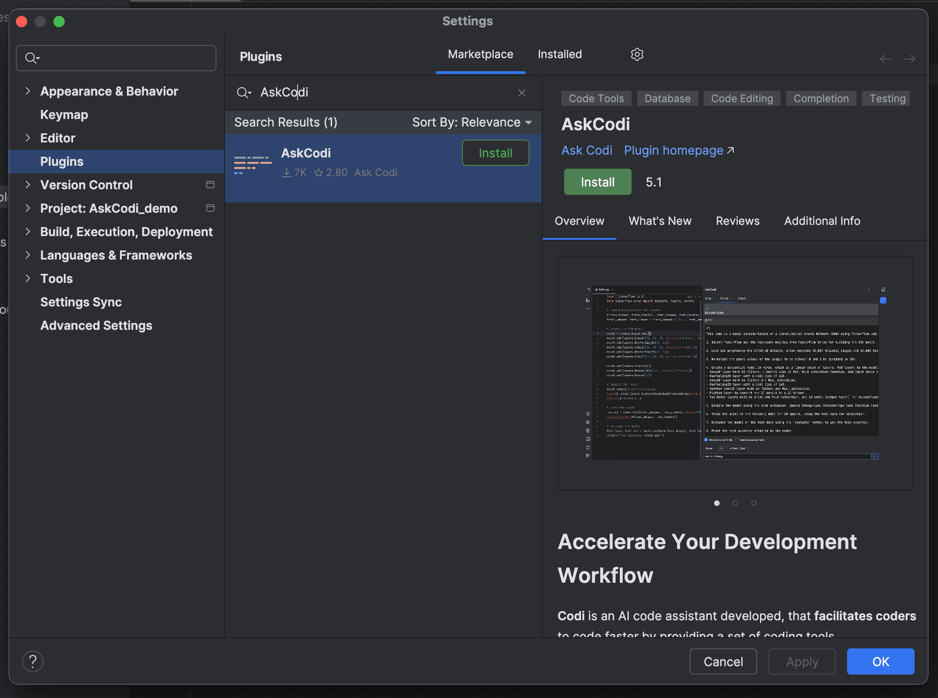
Task: Click the star rating 2.80 icon
Action: tap(319, 173)
